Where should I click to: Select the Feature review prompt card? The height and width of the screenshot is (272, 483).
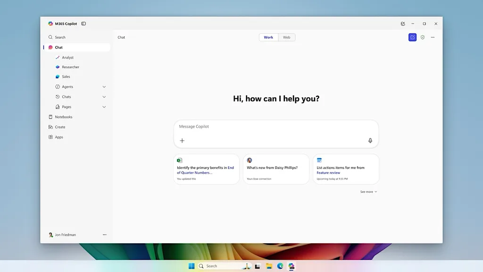coord(346,170)
